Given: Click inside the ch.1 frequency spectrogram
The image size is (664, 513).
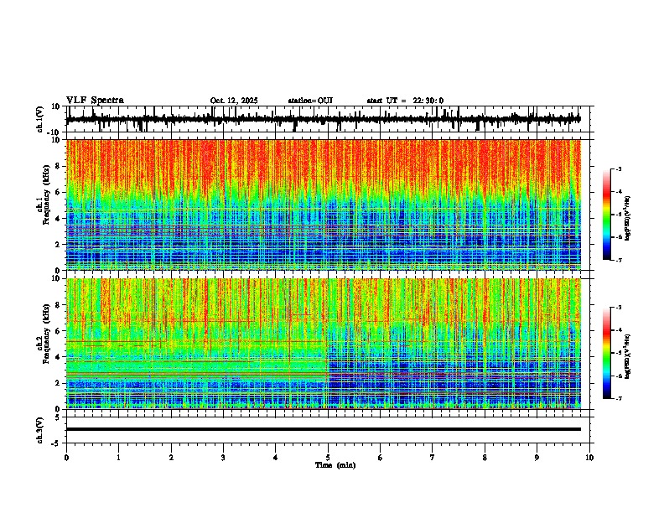Looking at the screenshot, I should [x=324, y=205].
